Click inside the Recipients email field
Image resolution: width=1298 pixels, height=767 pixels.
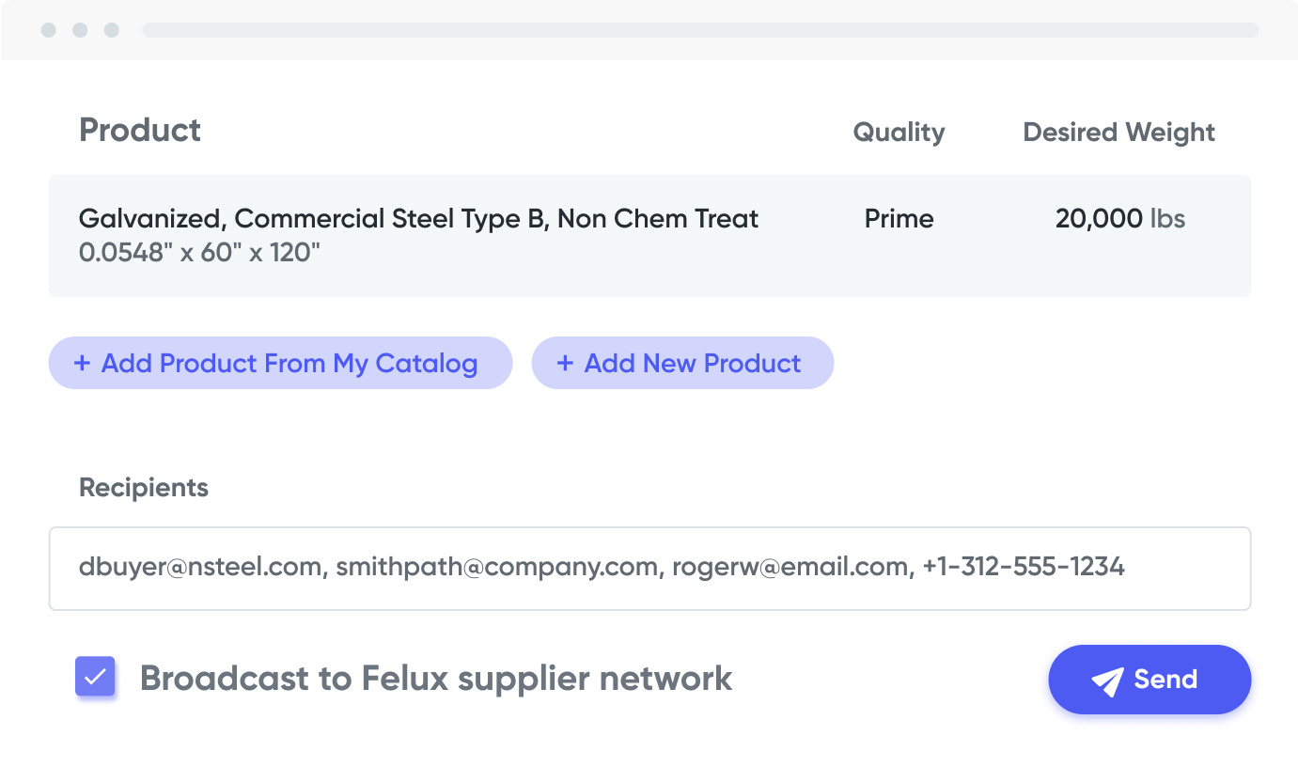point(649,569)
